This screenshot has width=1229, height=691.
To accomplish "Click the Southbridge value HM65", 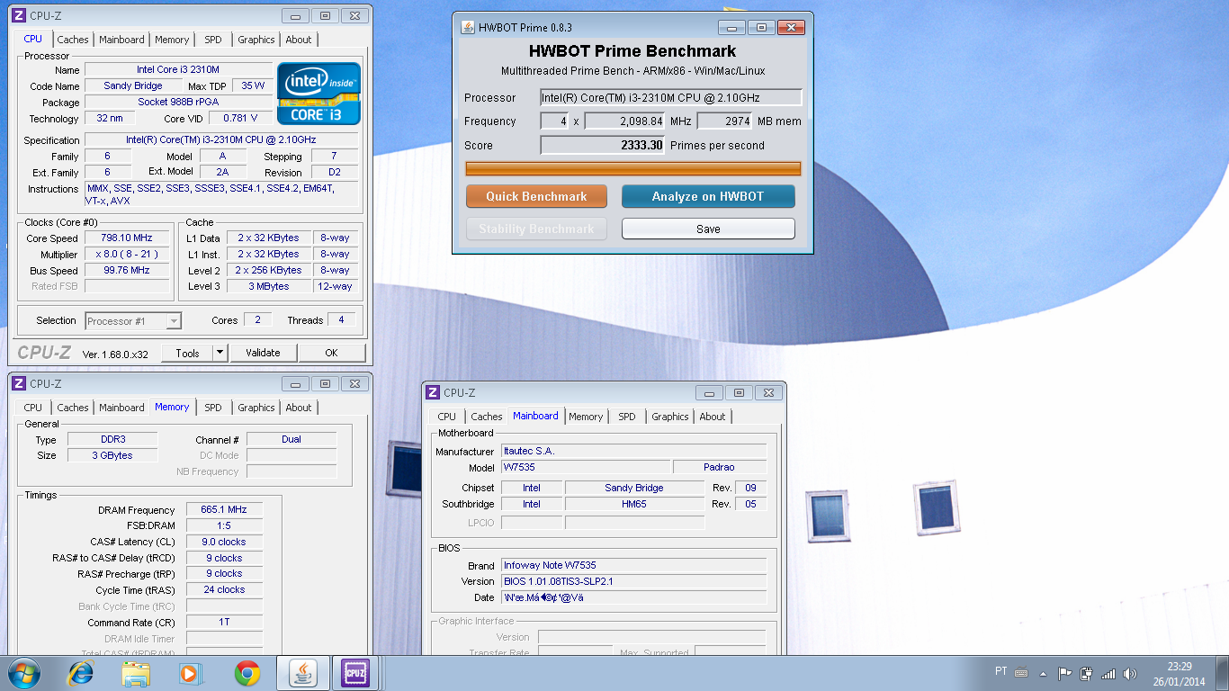I will point(634,504).
